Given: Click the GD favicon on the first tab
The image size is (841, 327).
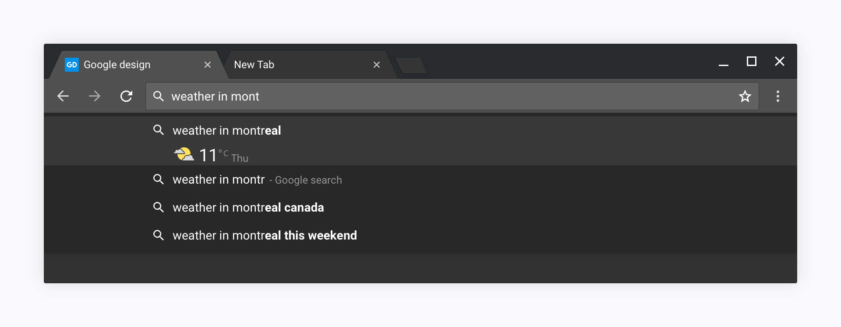Looking at the screenshot, I should tap(72, 65).
